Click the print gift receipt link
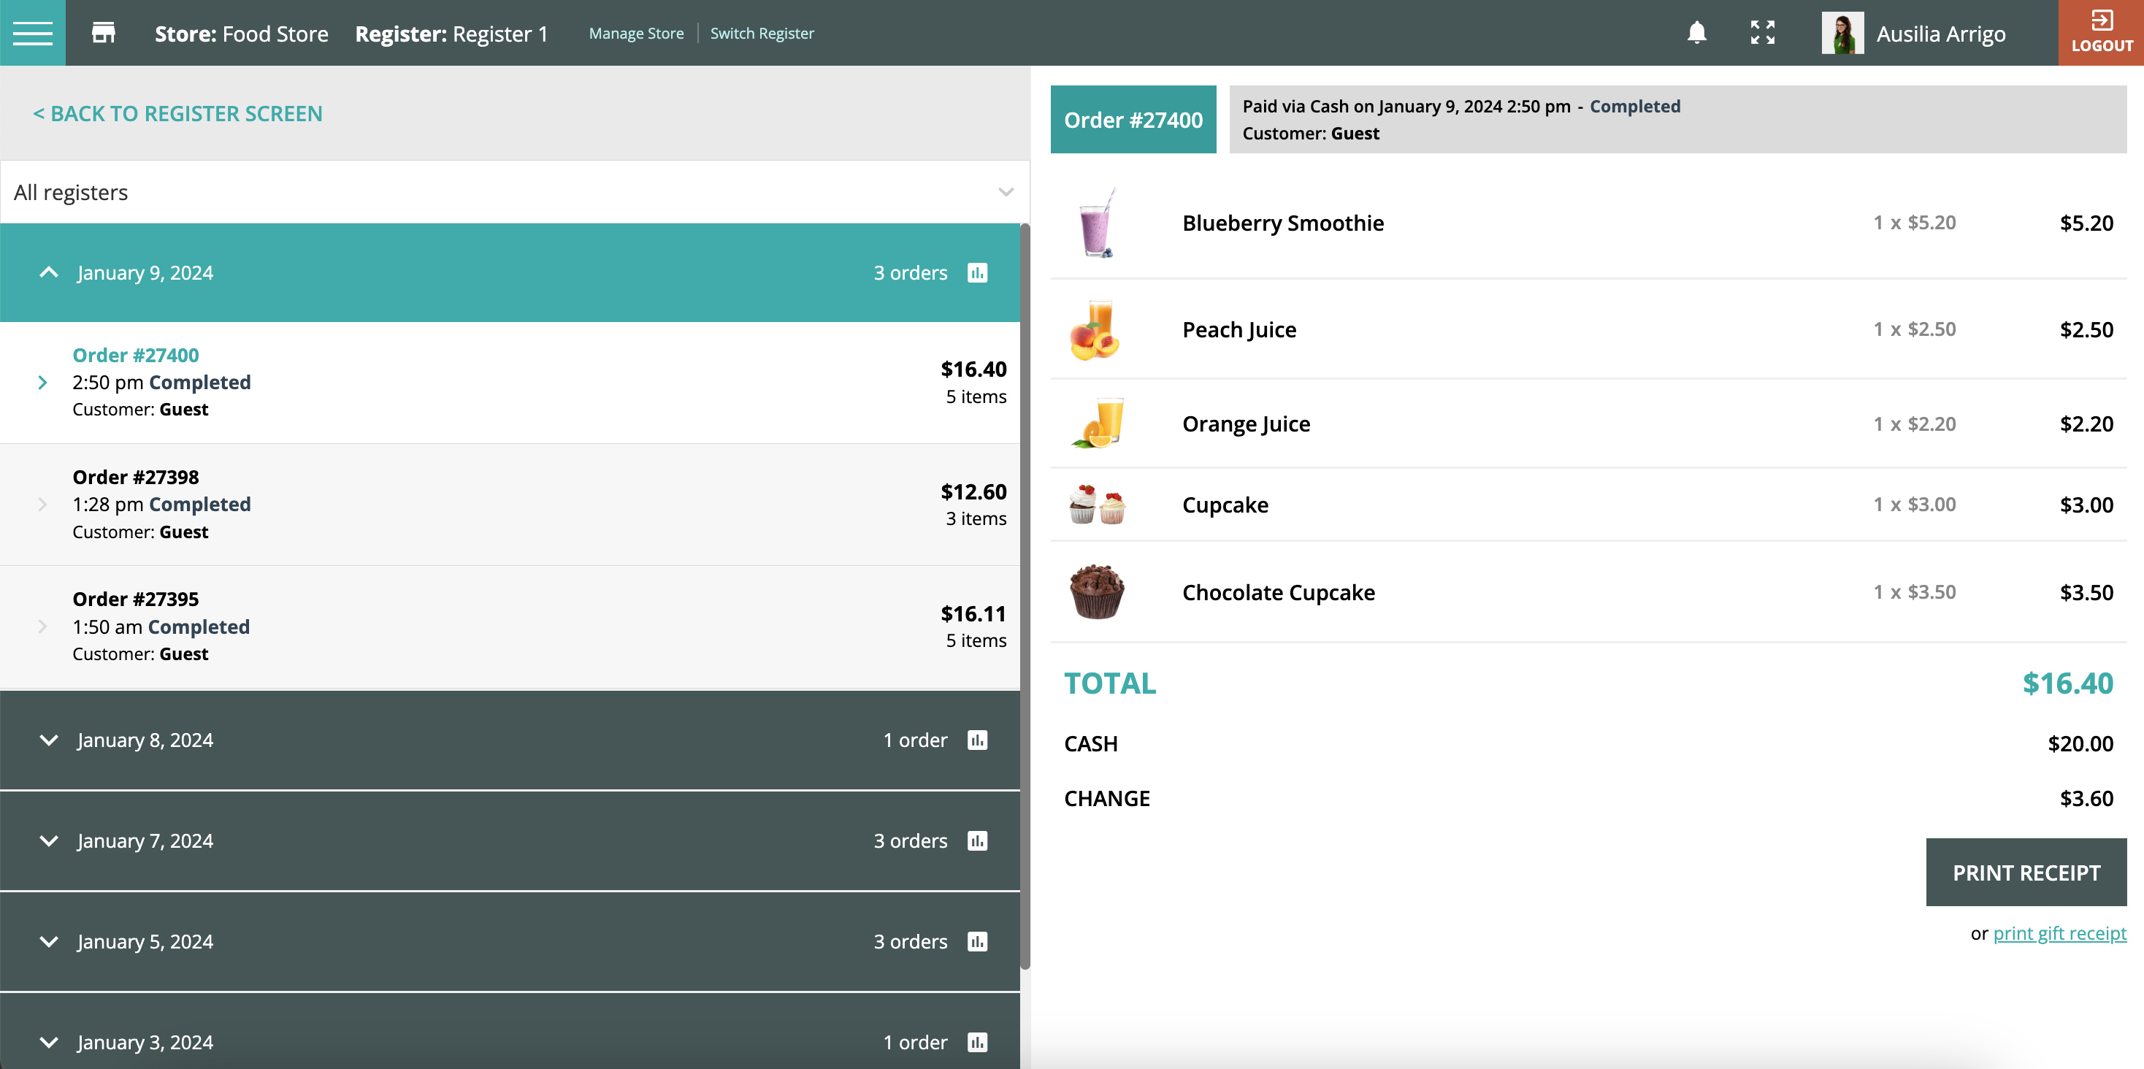The height and width of the screenshot is (1069, 2144). click(2059, 933)
